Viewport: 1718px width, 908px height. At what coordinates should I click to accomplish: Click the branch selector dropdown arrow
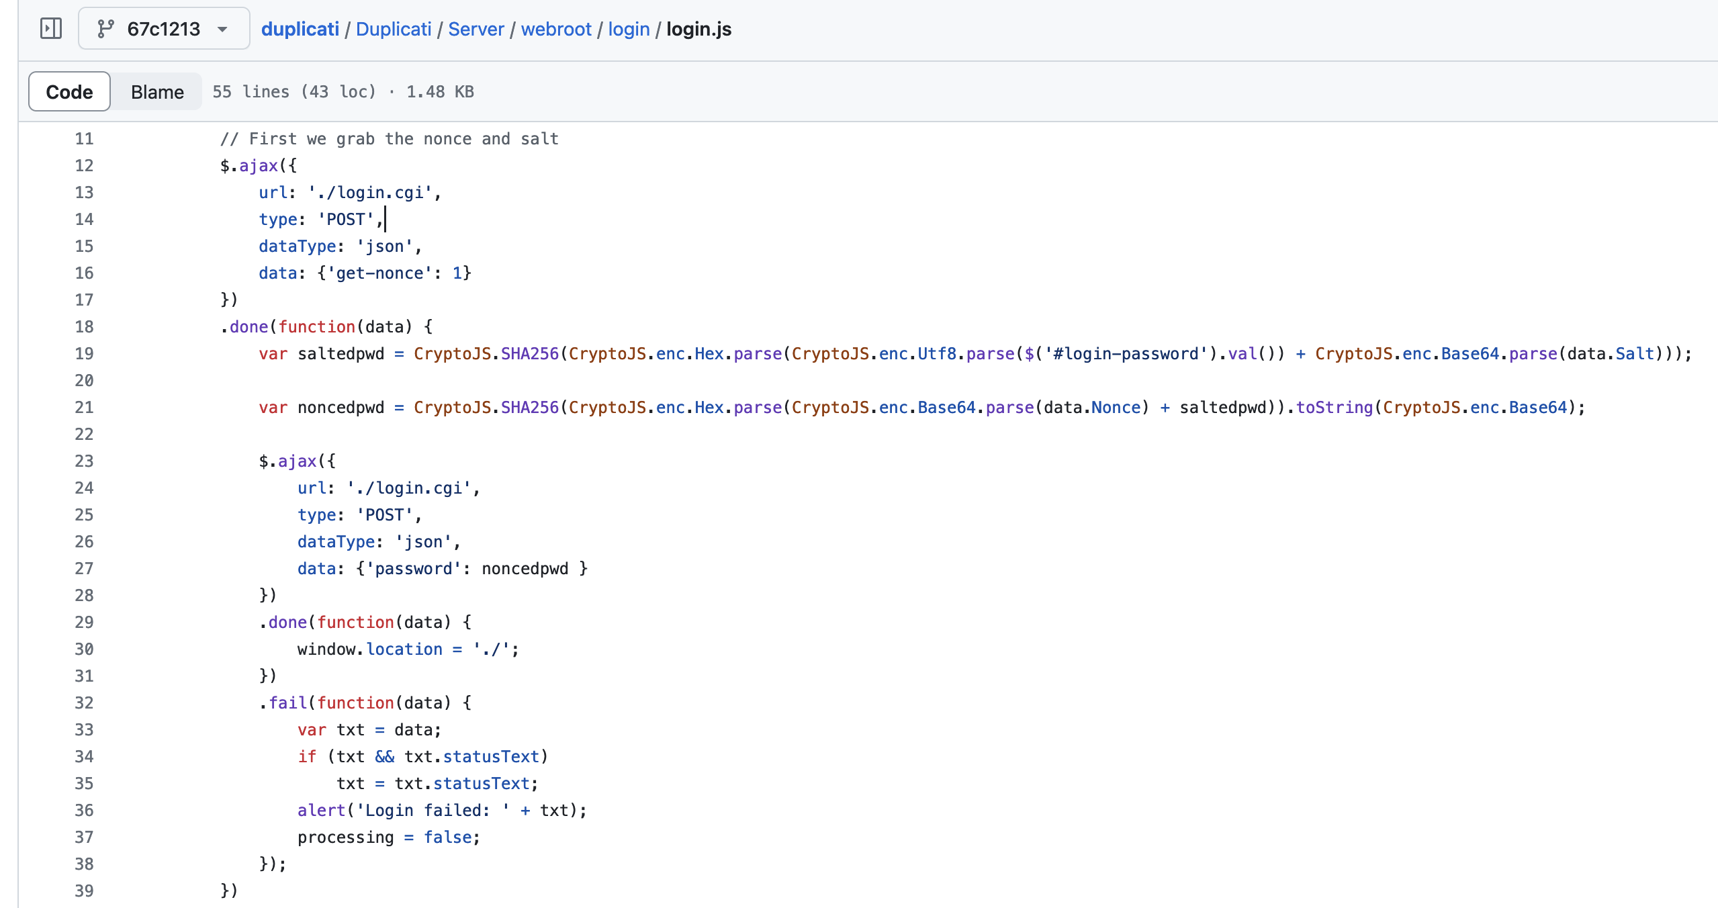222,30
